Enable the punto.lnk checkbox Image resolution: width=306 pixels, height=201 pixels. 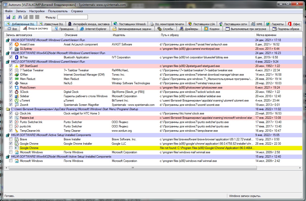click(x=11, y=126)
